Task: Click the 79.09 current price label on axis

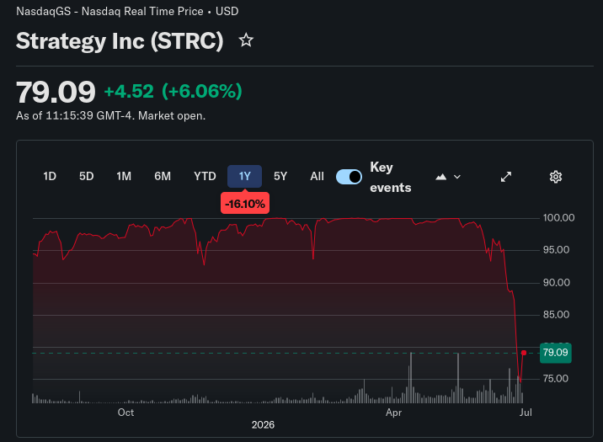Action: [555, 353]
